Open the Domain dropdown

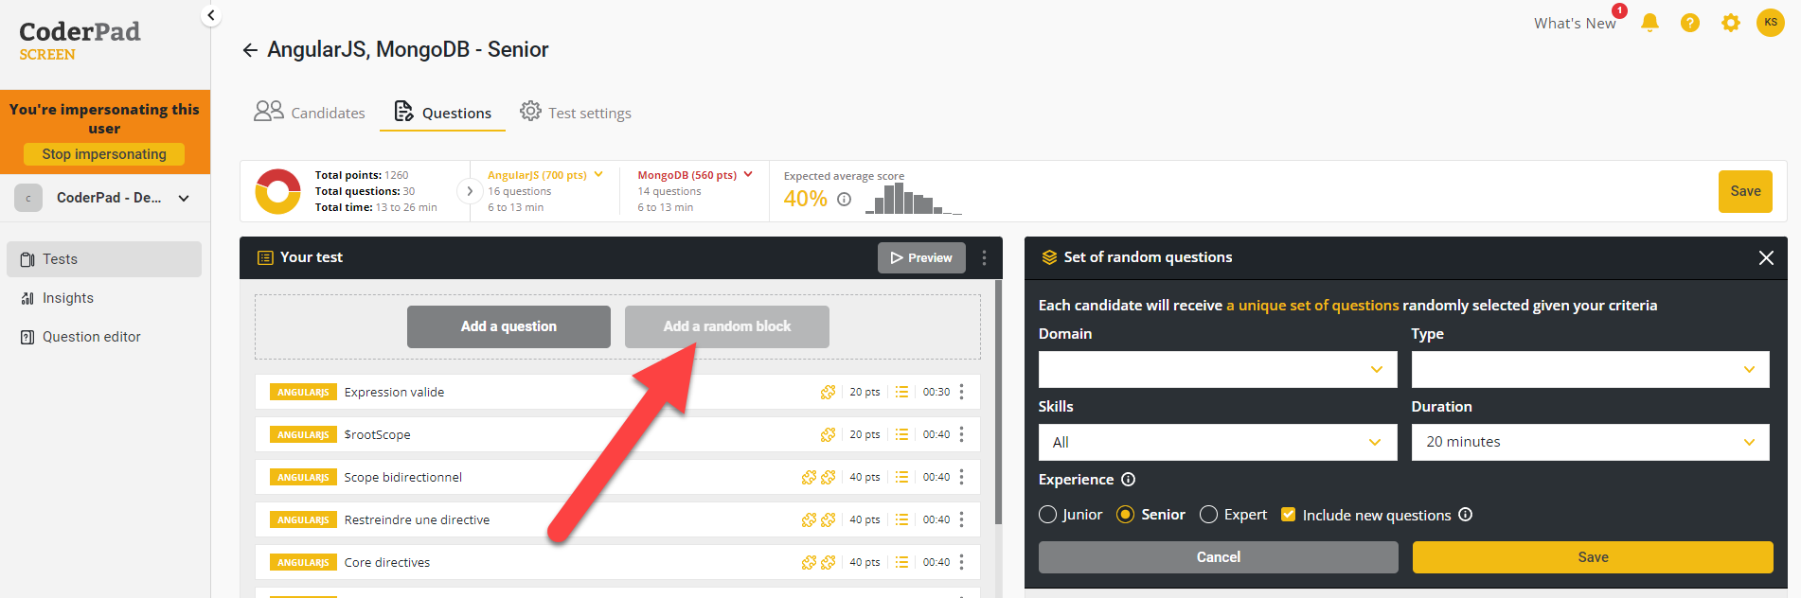1217,370
